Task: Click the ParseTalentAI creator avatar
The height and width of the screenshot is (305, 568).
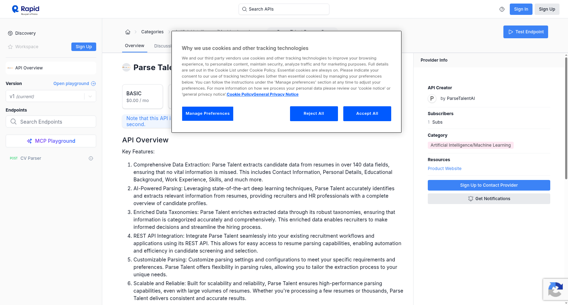Action: (x=432, y=98)
